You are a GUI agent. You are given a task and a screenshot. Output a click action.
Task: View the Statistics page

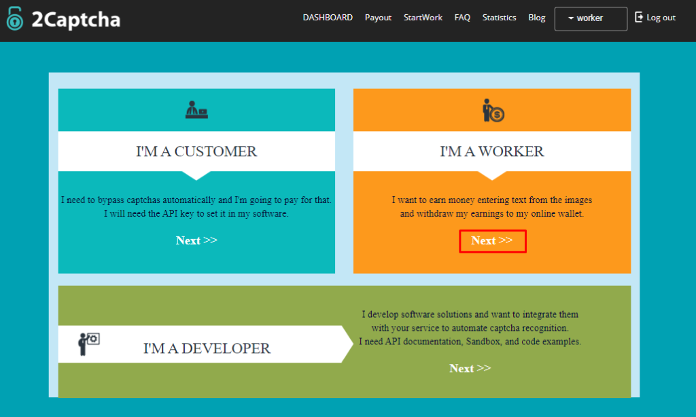tap(500, 17)
